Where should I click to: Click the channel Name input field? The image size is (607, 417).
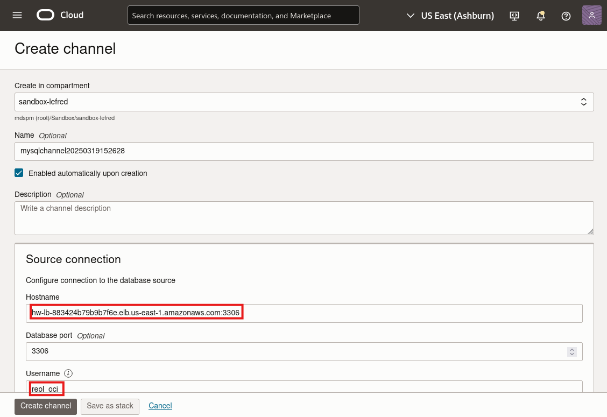(304, 151)
